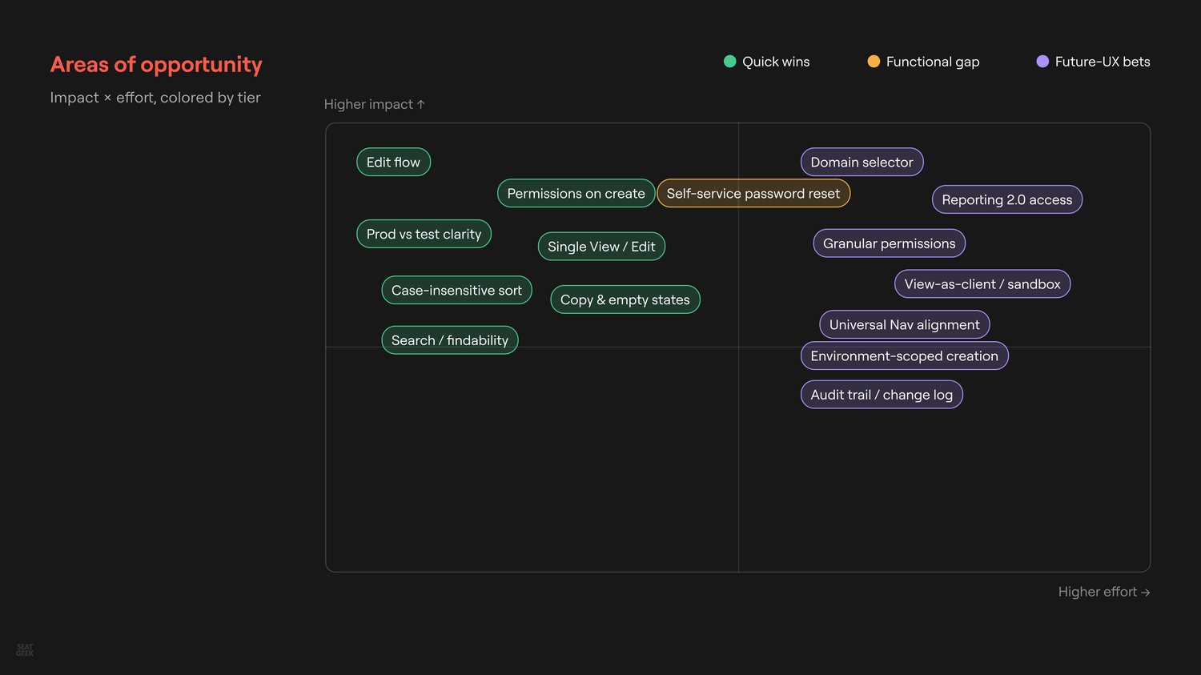1201x675 pixels.
Task: Click the Self-service password reset chip
Action: 753,194
